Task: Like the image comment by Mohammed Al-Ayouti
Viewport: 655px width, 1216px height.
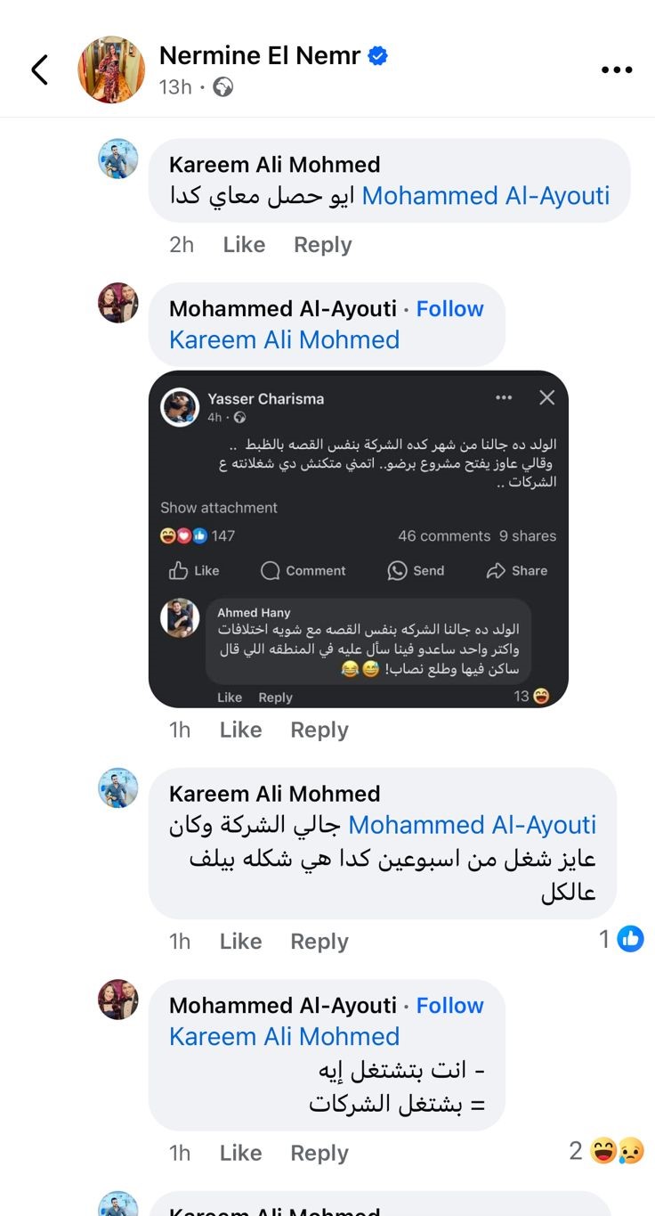Action: (240, 730)
